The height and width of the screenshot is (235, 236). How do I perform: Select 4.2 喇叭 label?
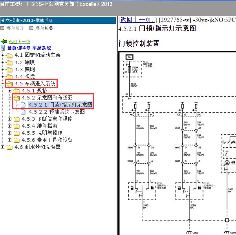click(x=25, y=62)
